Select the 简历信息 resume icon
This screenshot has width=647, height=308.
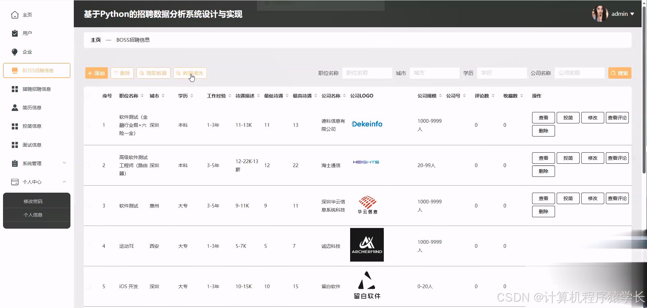15,107
